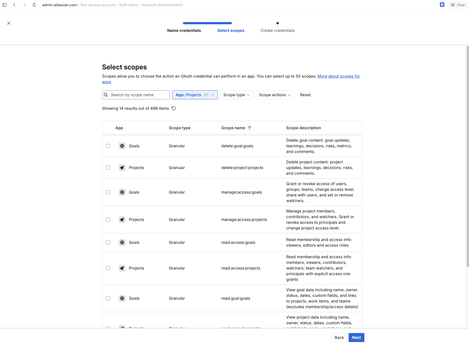The image size is (469, 346).
Task: Click the Projects icon in manage:access:projects row
Action: click(122, 220)
